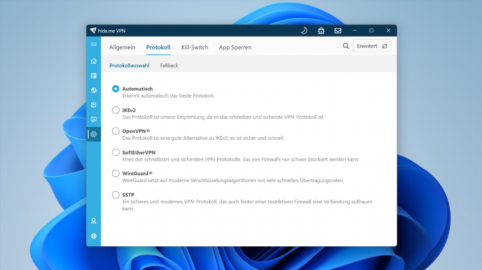The image size is (482, 270).
Task: Open the chat support sidebar icon
Action: [x=94, y=119]
